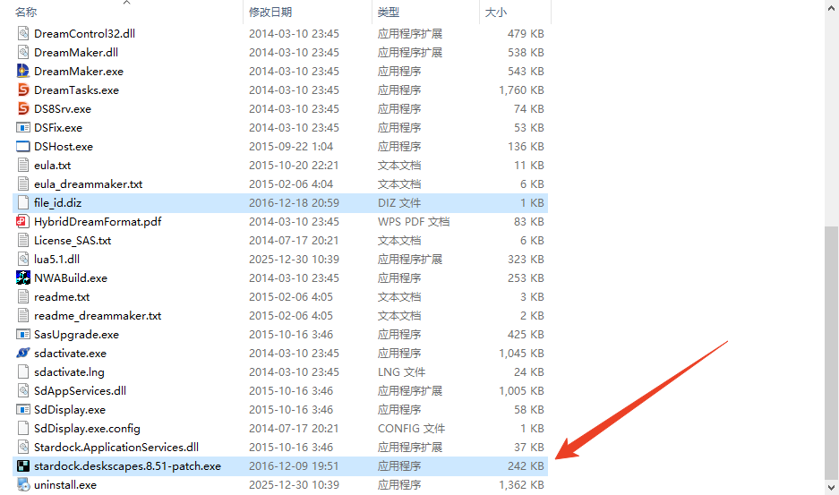Sort by 修改日期 column header

[x=270, y=12]
